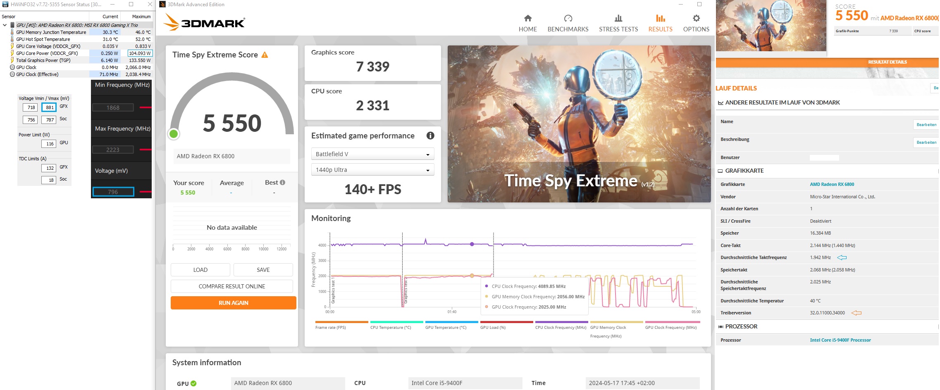
Task: Click the orange RUN AGAIN button
Action: [x=234, y=303]
